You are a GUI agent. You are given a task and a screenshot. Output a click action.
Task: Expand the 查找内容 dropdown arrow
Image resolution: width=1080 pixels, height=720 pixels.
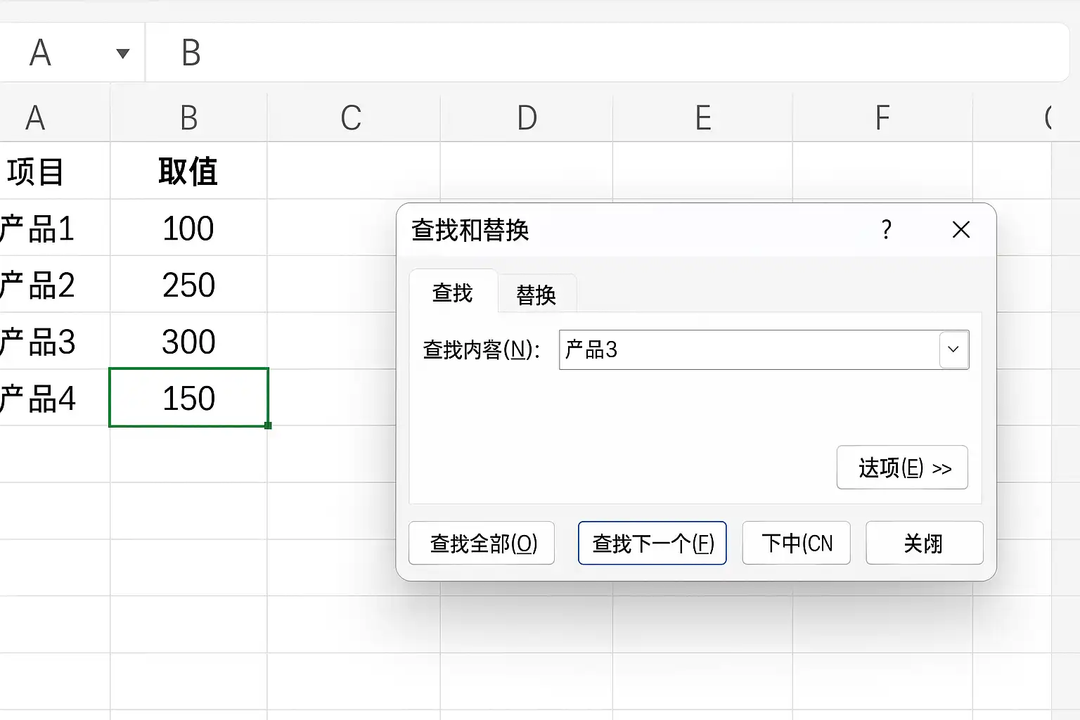[x=953, y=349]
